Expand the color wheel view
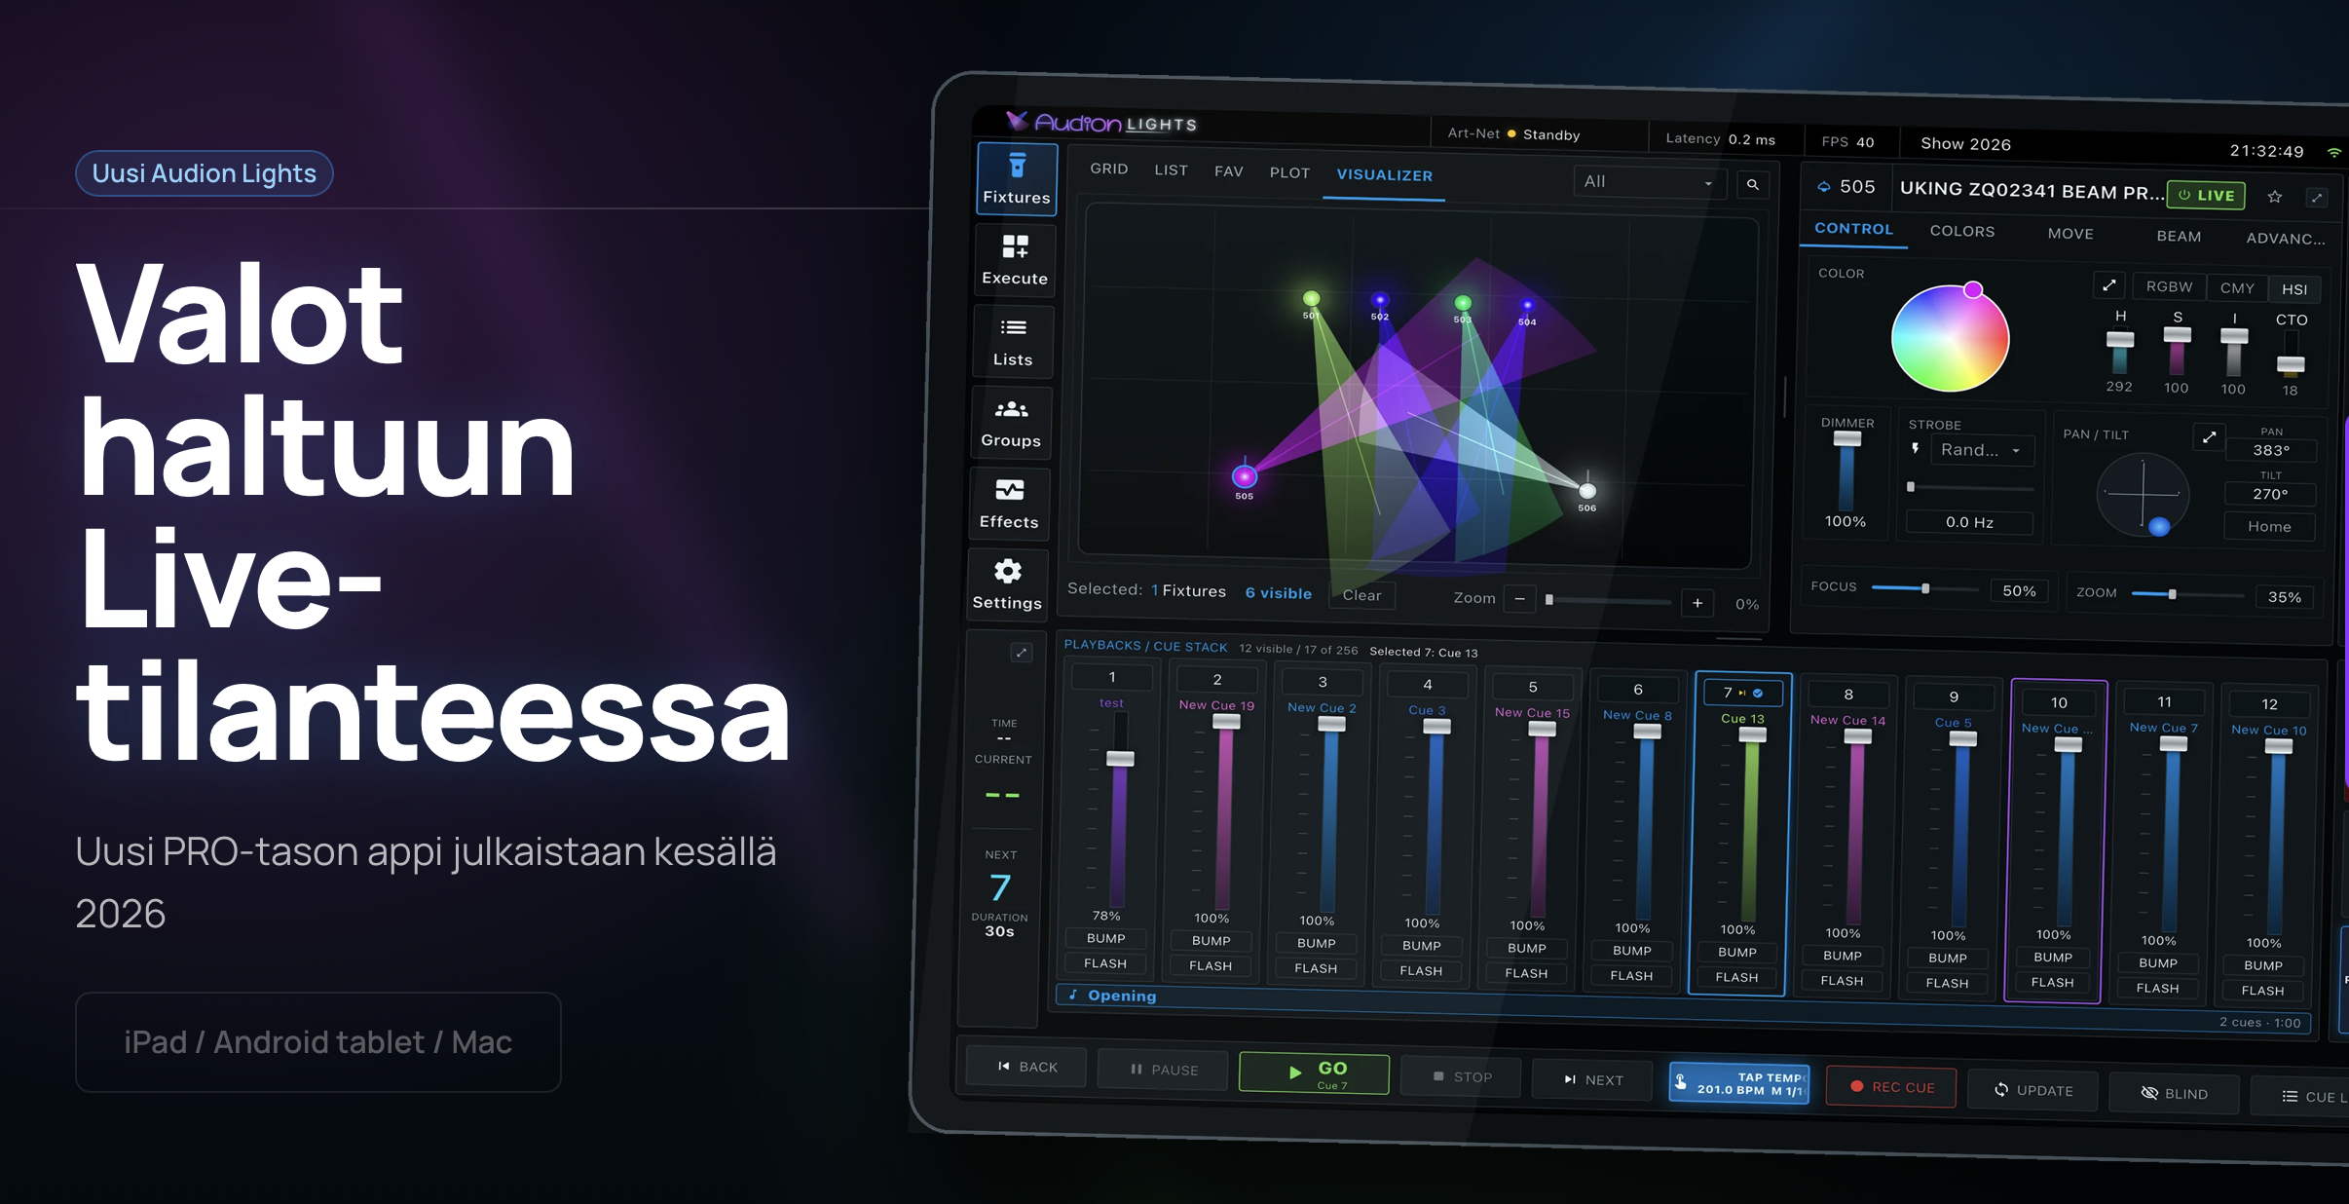Image resolution: width=2349 pixels, height=1204 pixels. 2108,285
